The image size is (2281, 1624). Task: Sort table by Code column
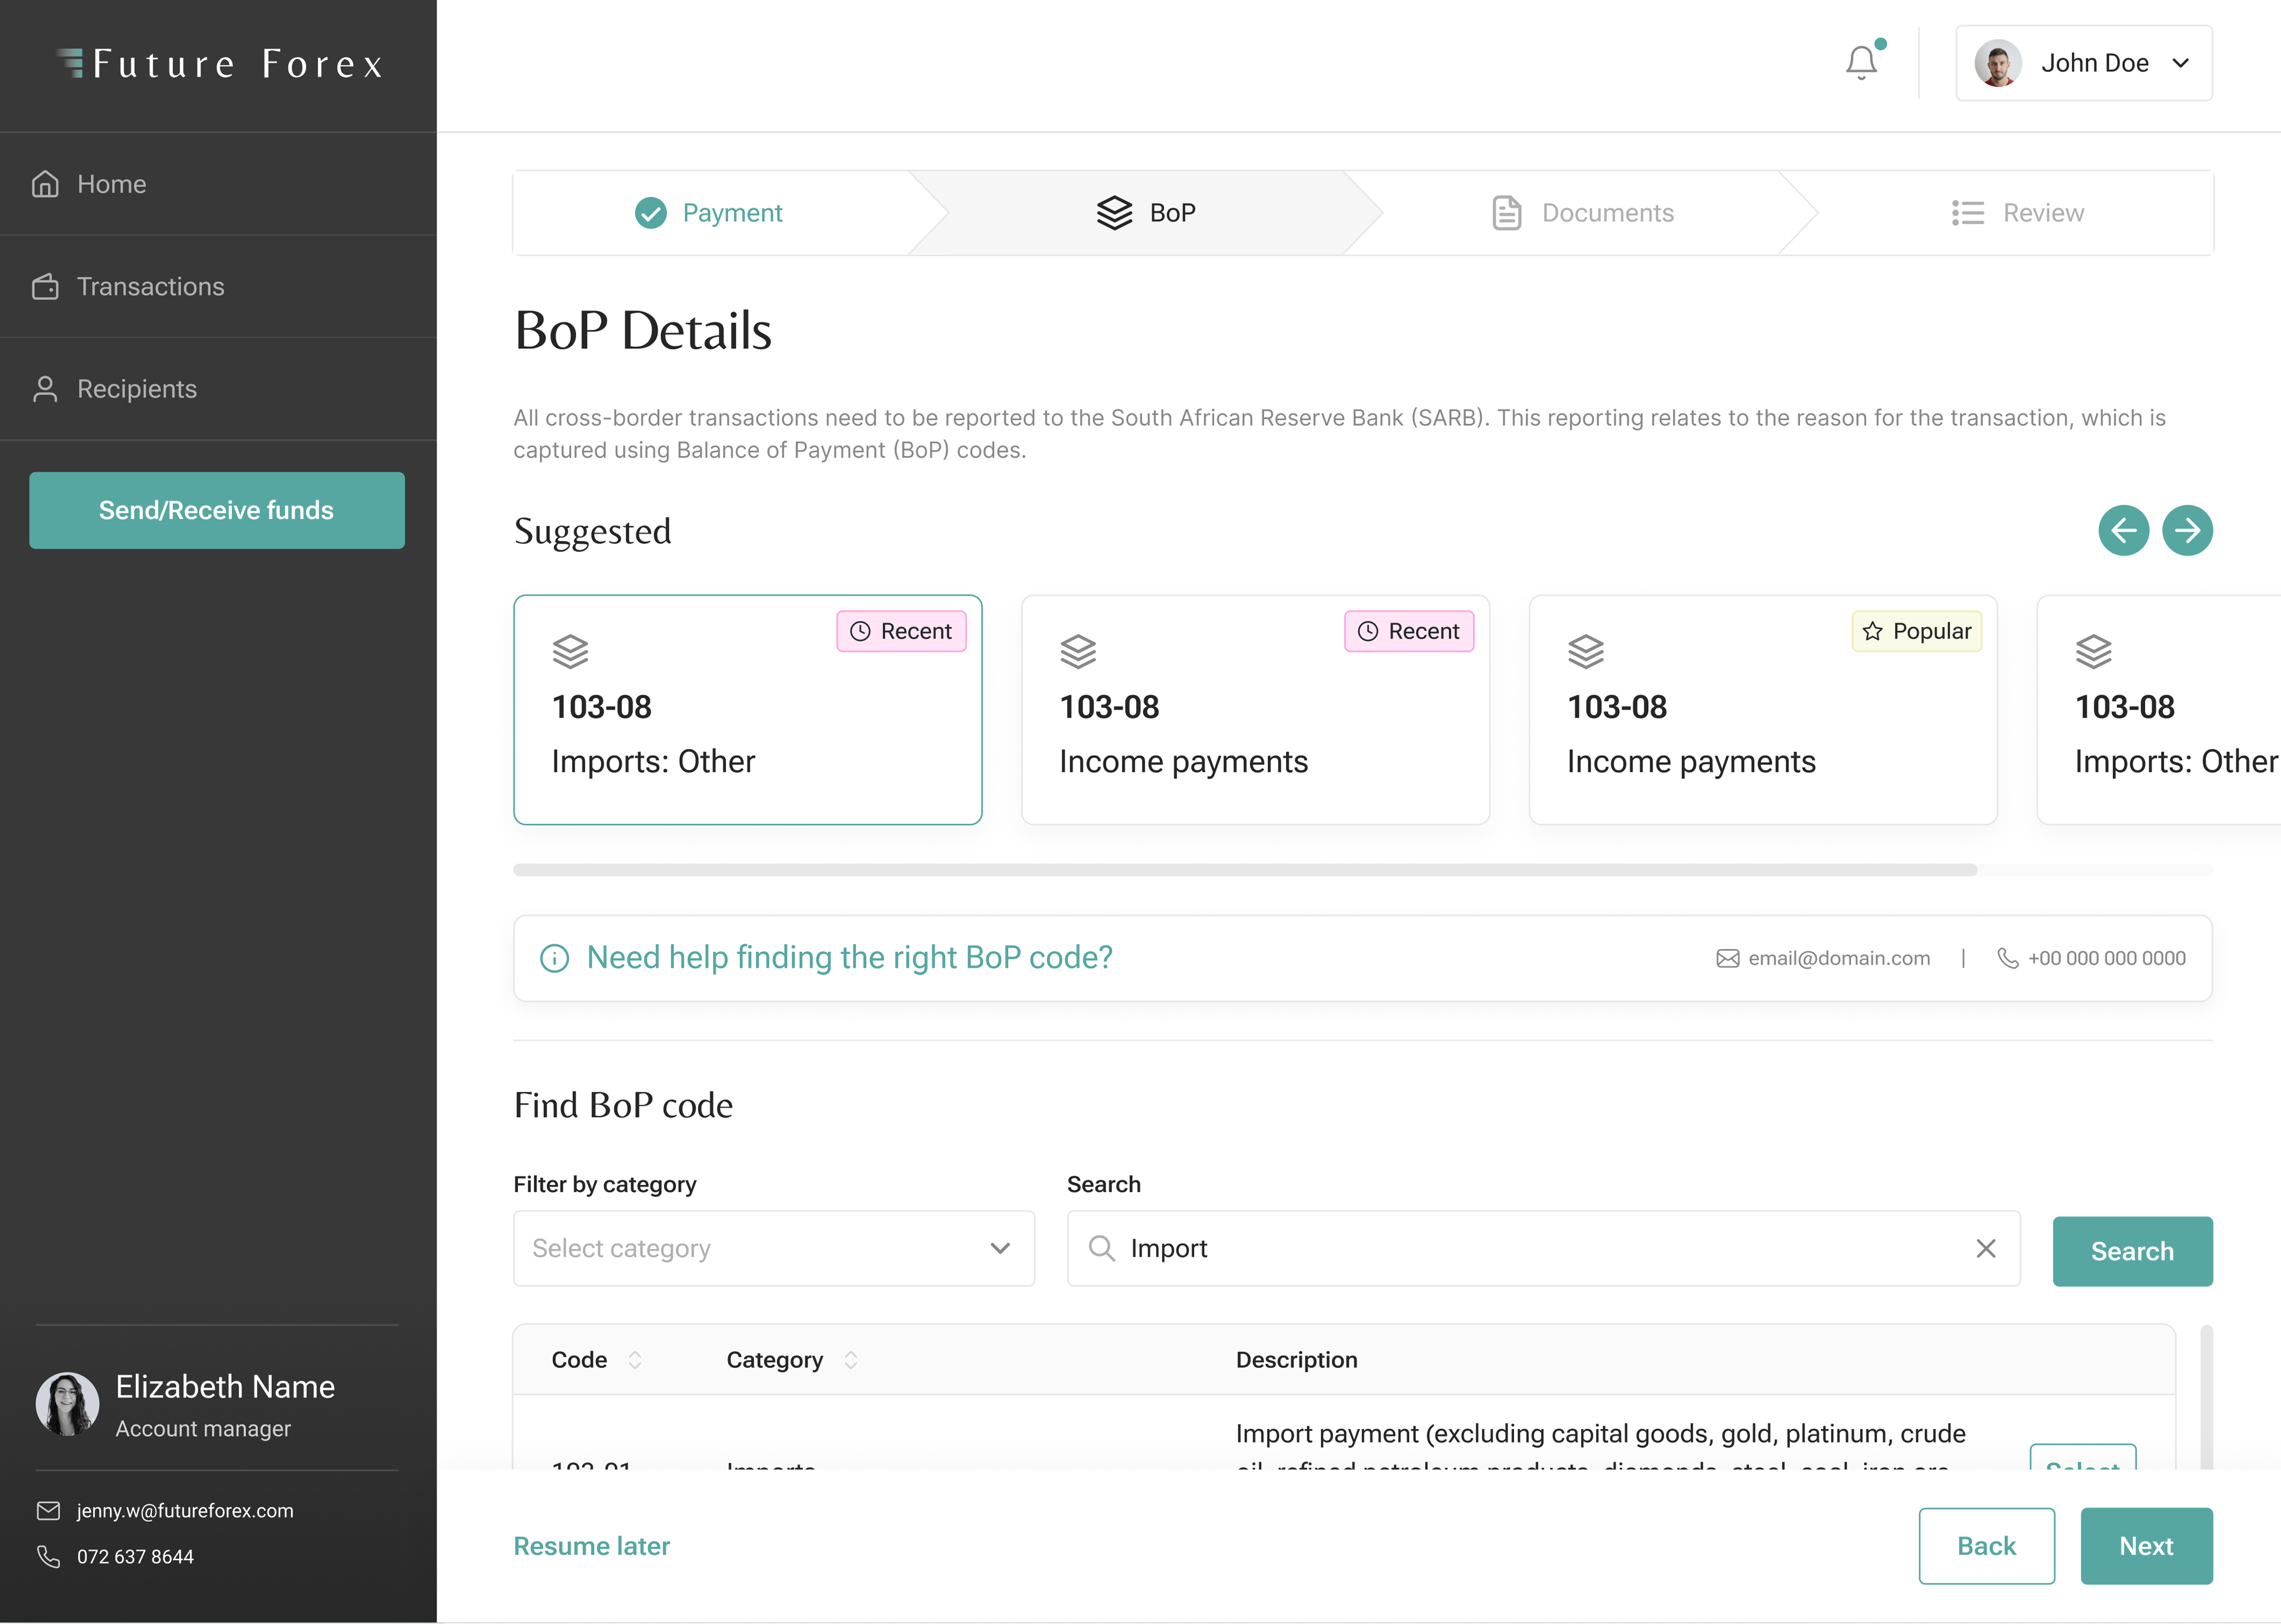pos(634,1360)
